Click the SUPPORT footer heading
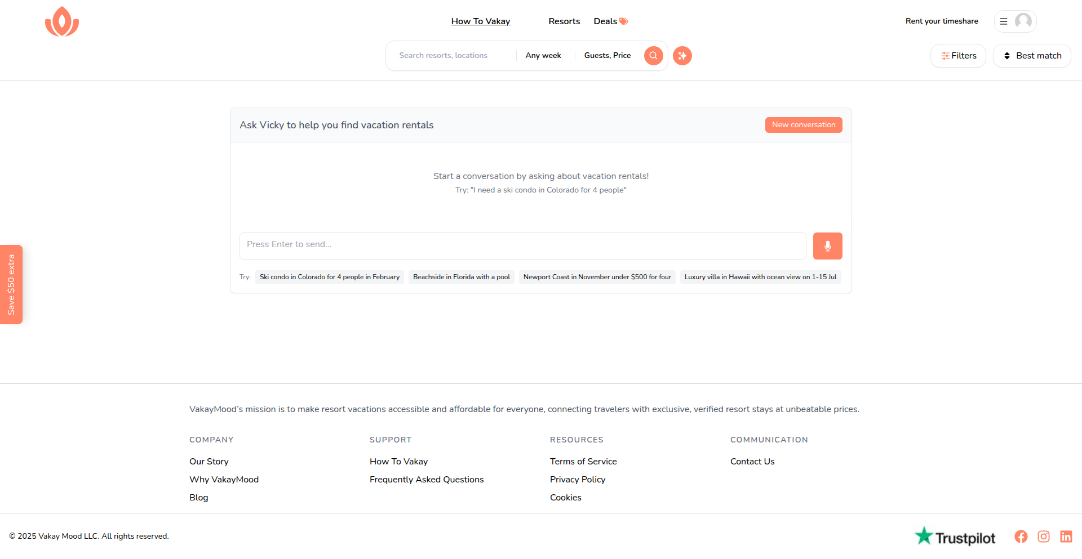The width and height of the screenshot is (1082, 559). (391, 440)
